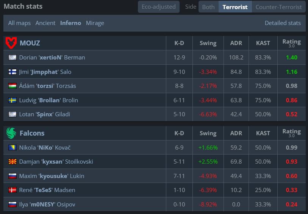The width and height of the screenshot is (308, 214).
Task: Switch to the Mirage map tab
Action: [x=95, y=23]
